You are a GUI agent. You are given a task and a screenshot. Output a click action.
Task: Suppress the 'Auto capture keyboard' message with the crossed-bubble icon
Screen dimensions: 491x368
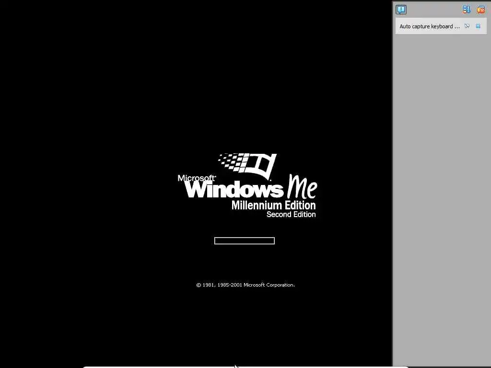[467, 26]
